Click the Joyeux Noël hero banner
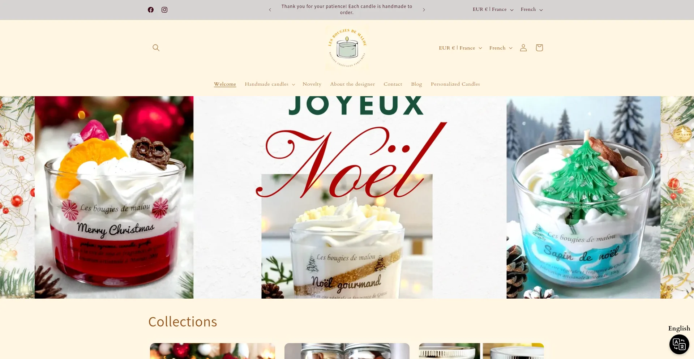 (347, 197)
